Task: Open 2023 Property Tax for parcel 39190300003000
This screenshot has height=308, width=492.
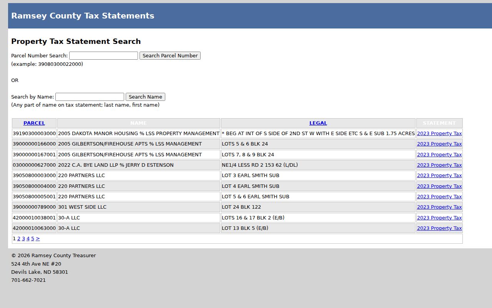Action: 439,134
